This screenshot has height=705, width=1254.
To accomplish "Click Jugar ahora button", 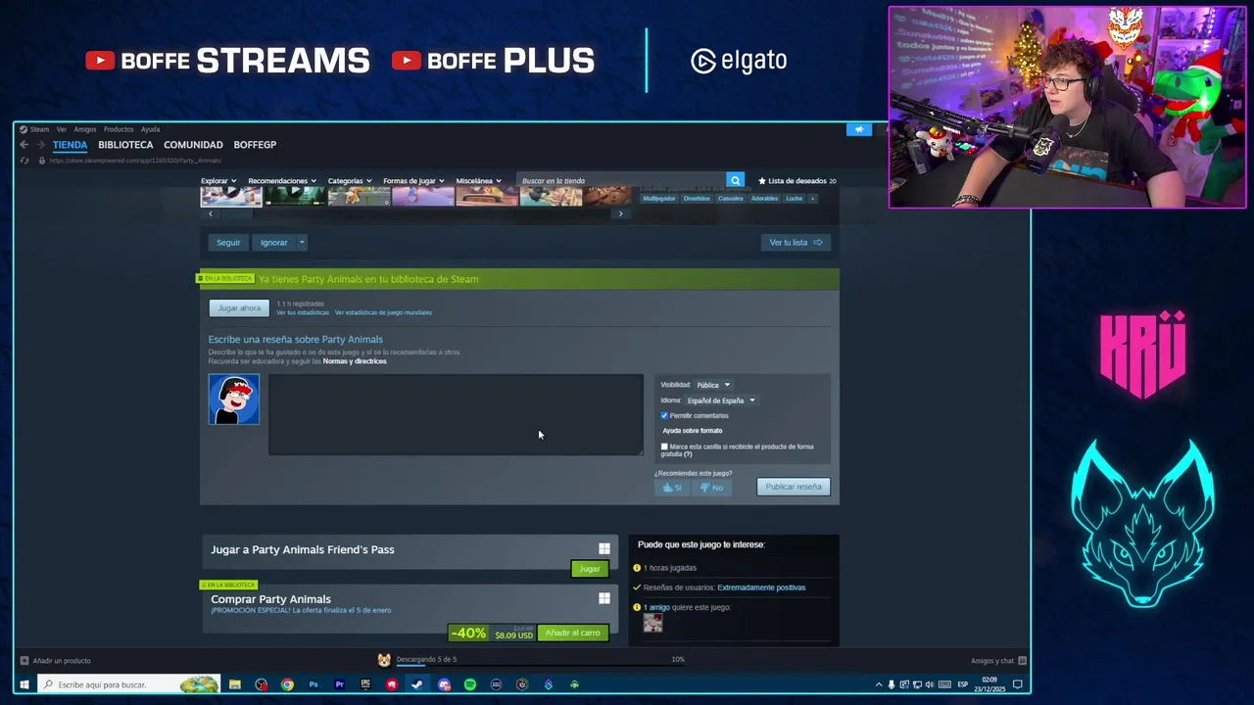I will coord(239,308).
